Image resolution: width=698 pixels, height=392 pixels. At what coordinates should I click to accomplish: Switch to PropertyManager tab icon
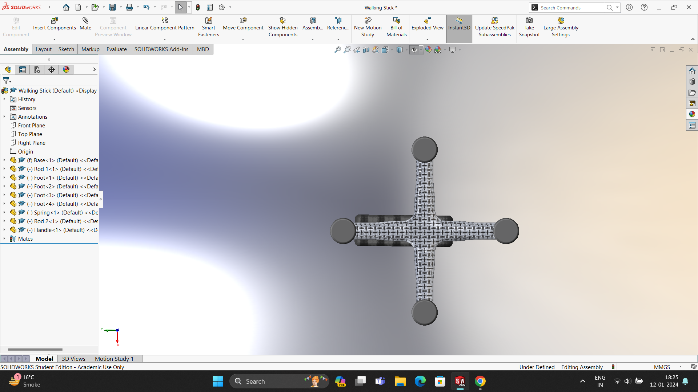pyautogui.click(x=23, y=70)
